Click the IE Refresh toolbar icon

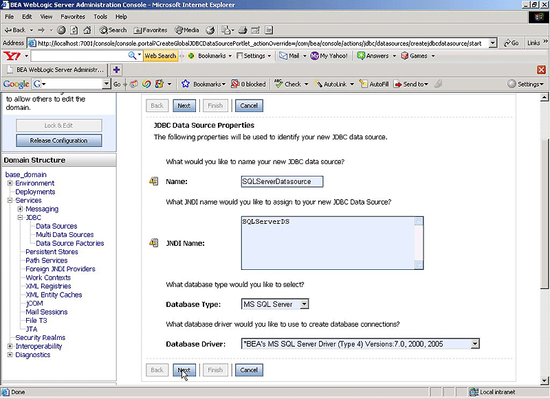tap(74, 30)
